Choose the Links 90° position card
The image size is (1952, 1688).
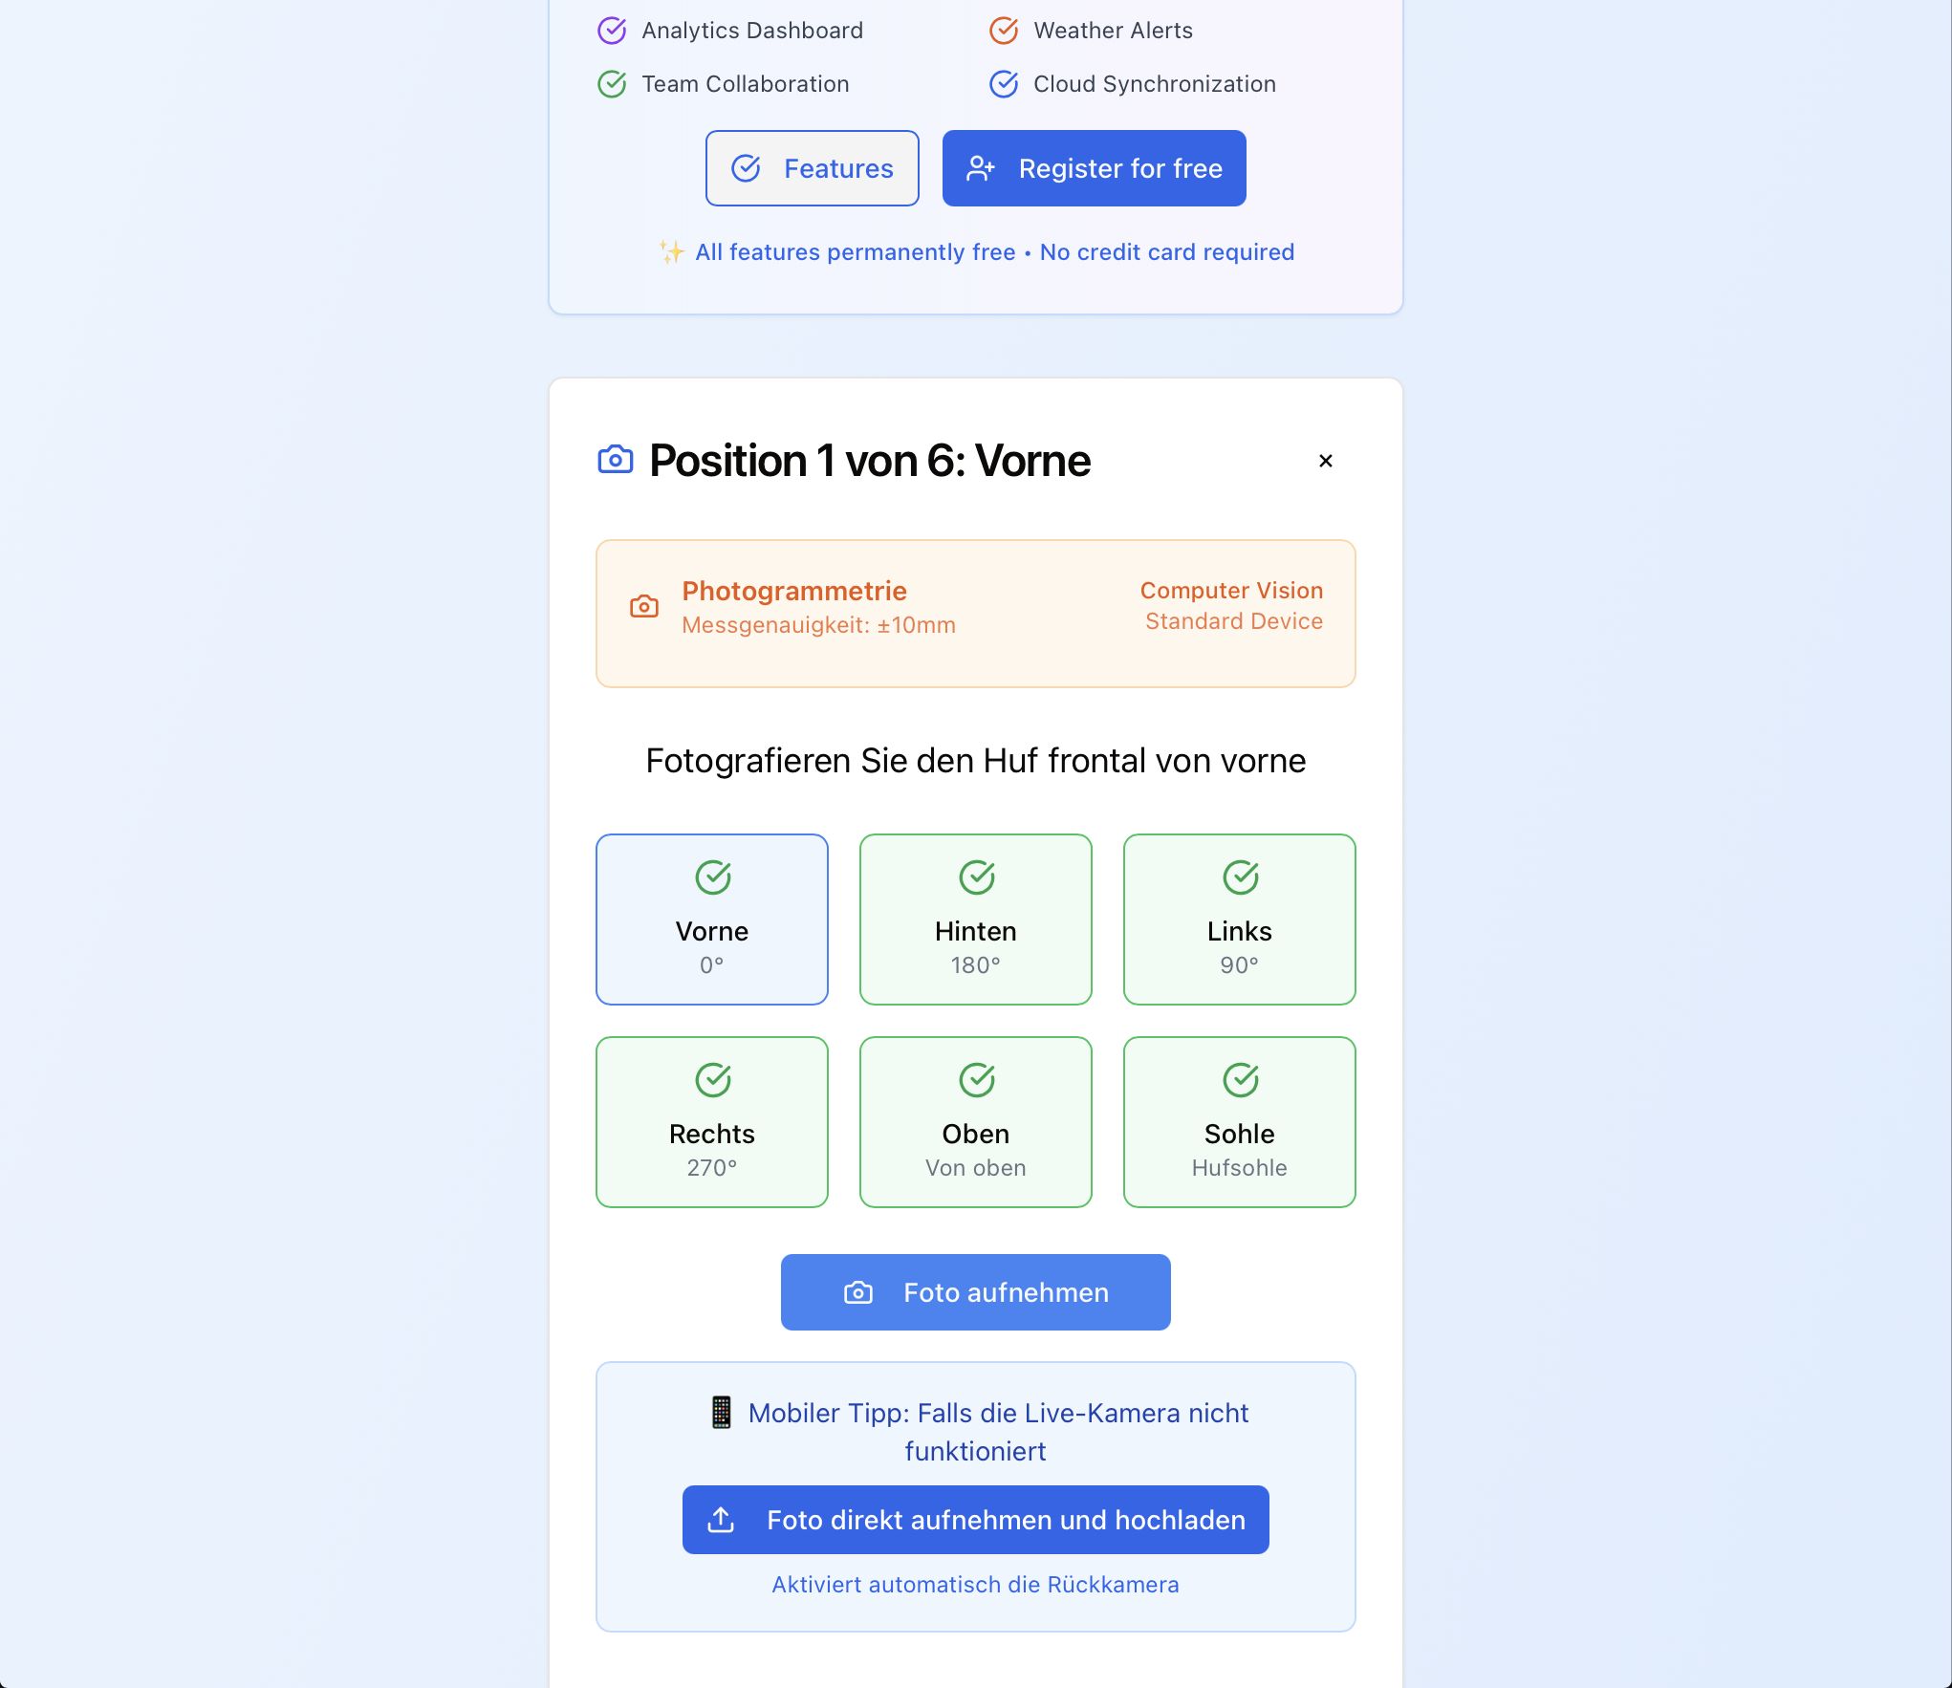1239,920
